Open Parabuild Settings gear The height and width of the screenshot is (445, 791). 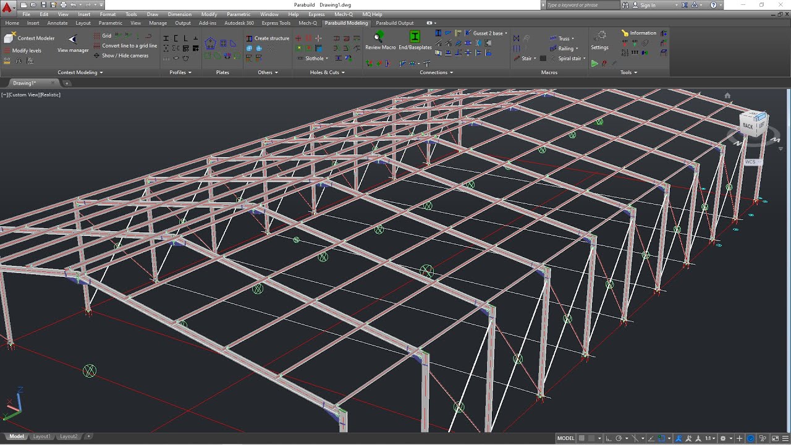click(x=599, y=41)
